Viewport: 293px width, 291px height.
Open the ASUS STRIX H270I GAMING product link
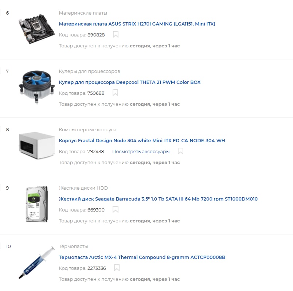click(137, 24)
